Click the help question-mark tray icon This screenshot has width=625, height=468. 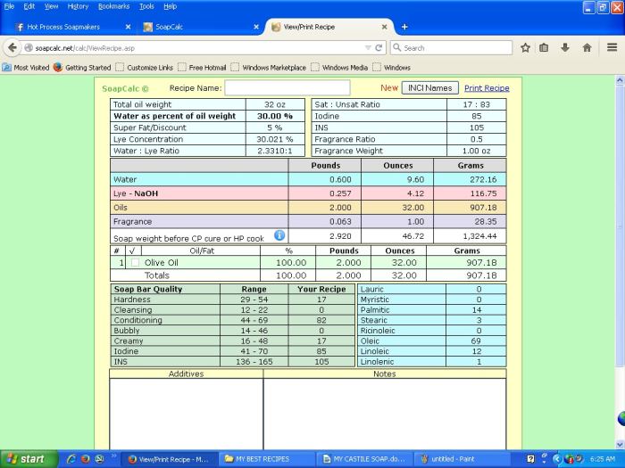coord(530,459)
